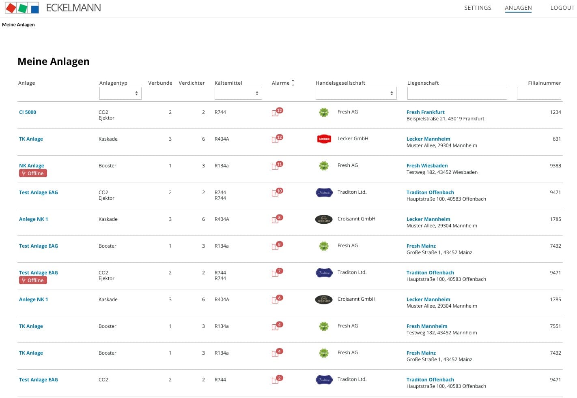This screenshot has height=398, width=577.
Task: Click Croissant logo in the 6-alarm row
Action: pos(324,300)
